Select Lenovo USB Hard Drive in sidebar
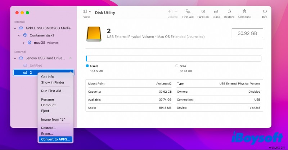 tap(45, 58)
